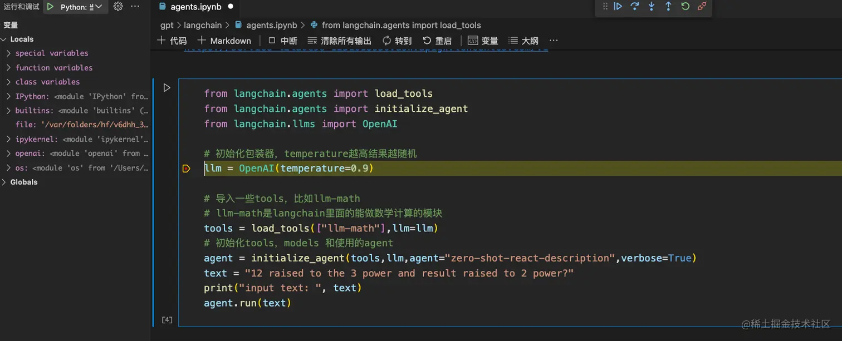Screen dimensions: 842x341
Task: Switch to the agents.ipynb editor tab
Action: click(x=195, y=7)
